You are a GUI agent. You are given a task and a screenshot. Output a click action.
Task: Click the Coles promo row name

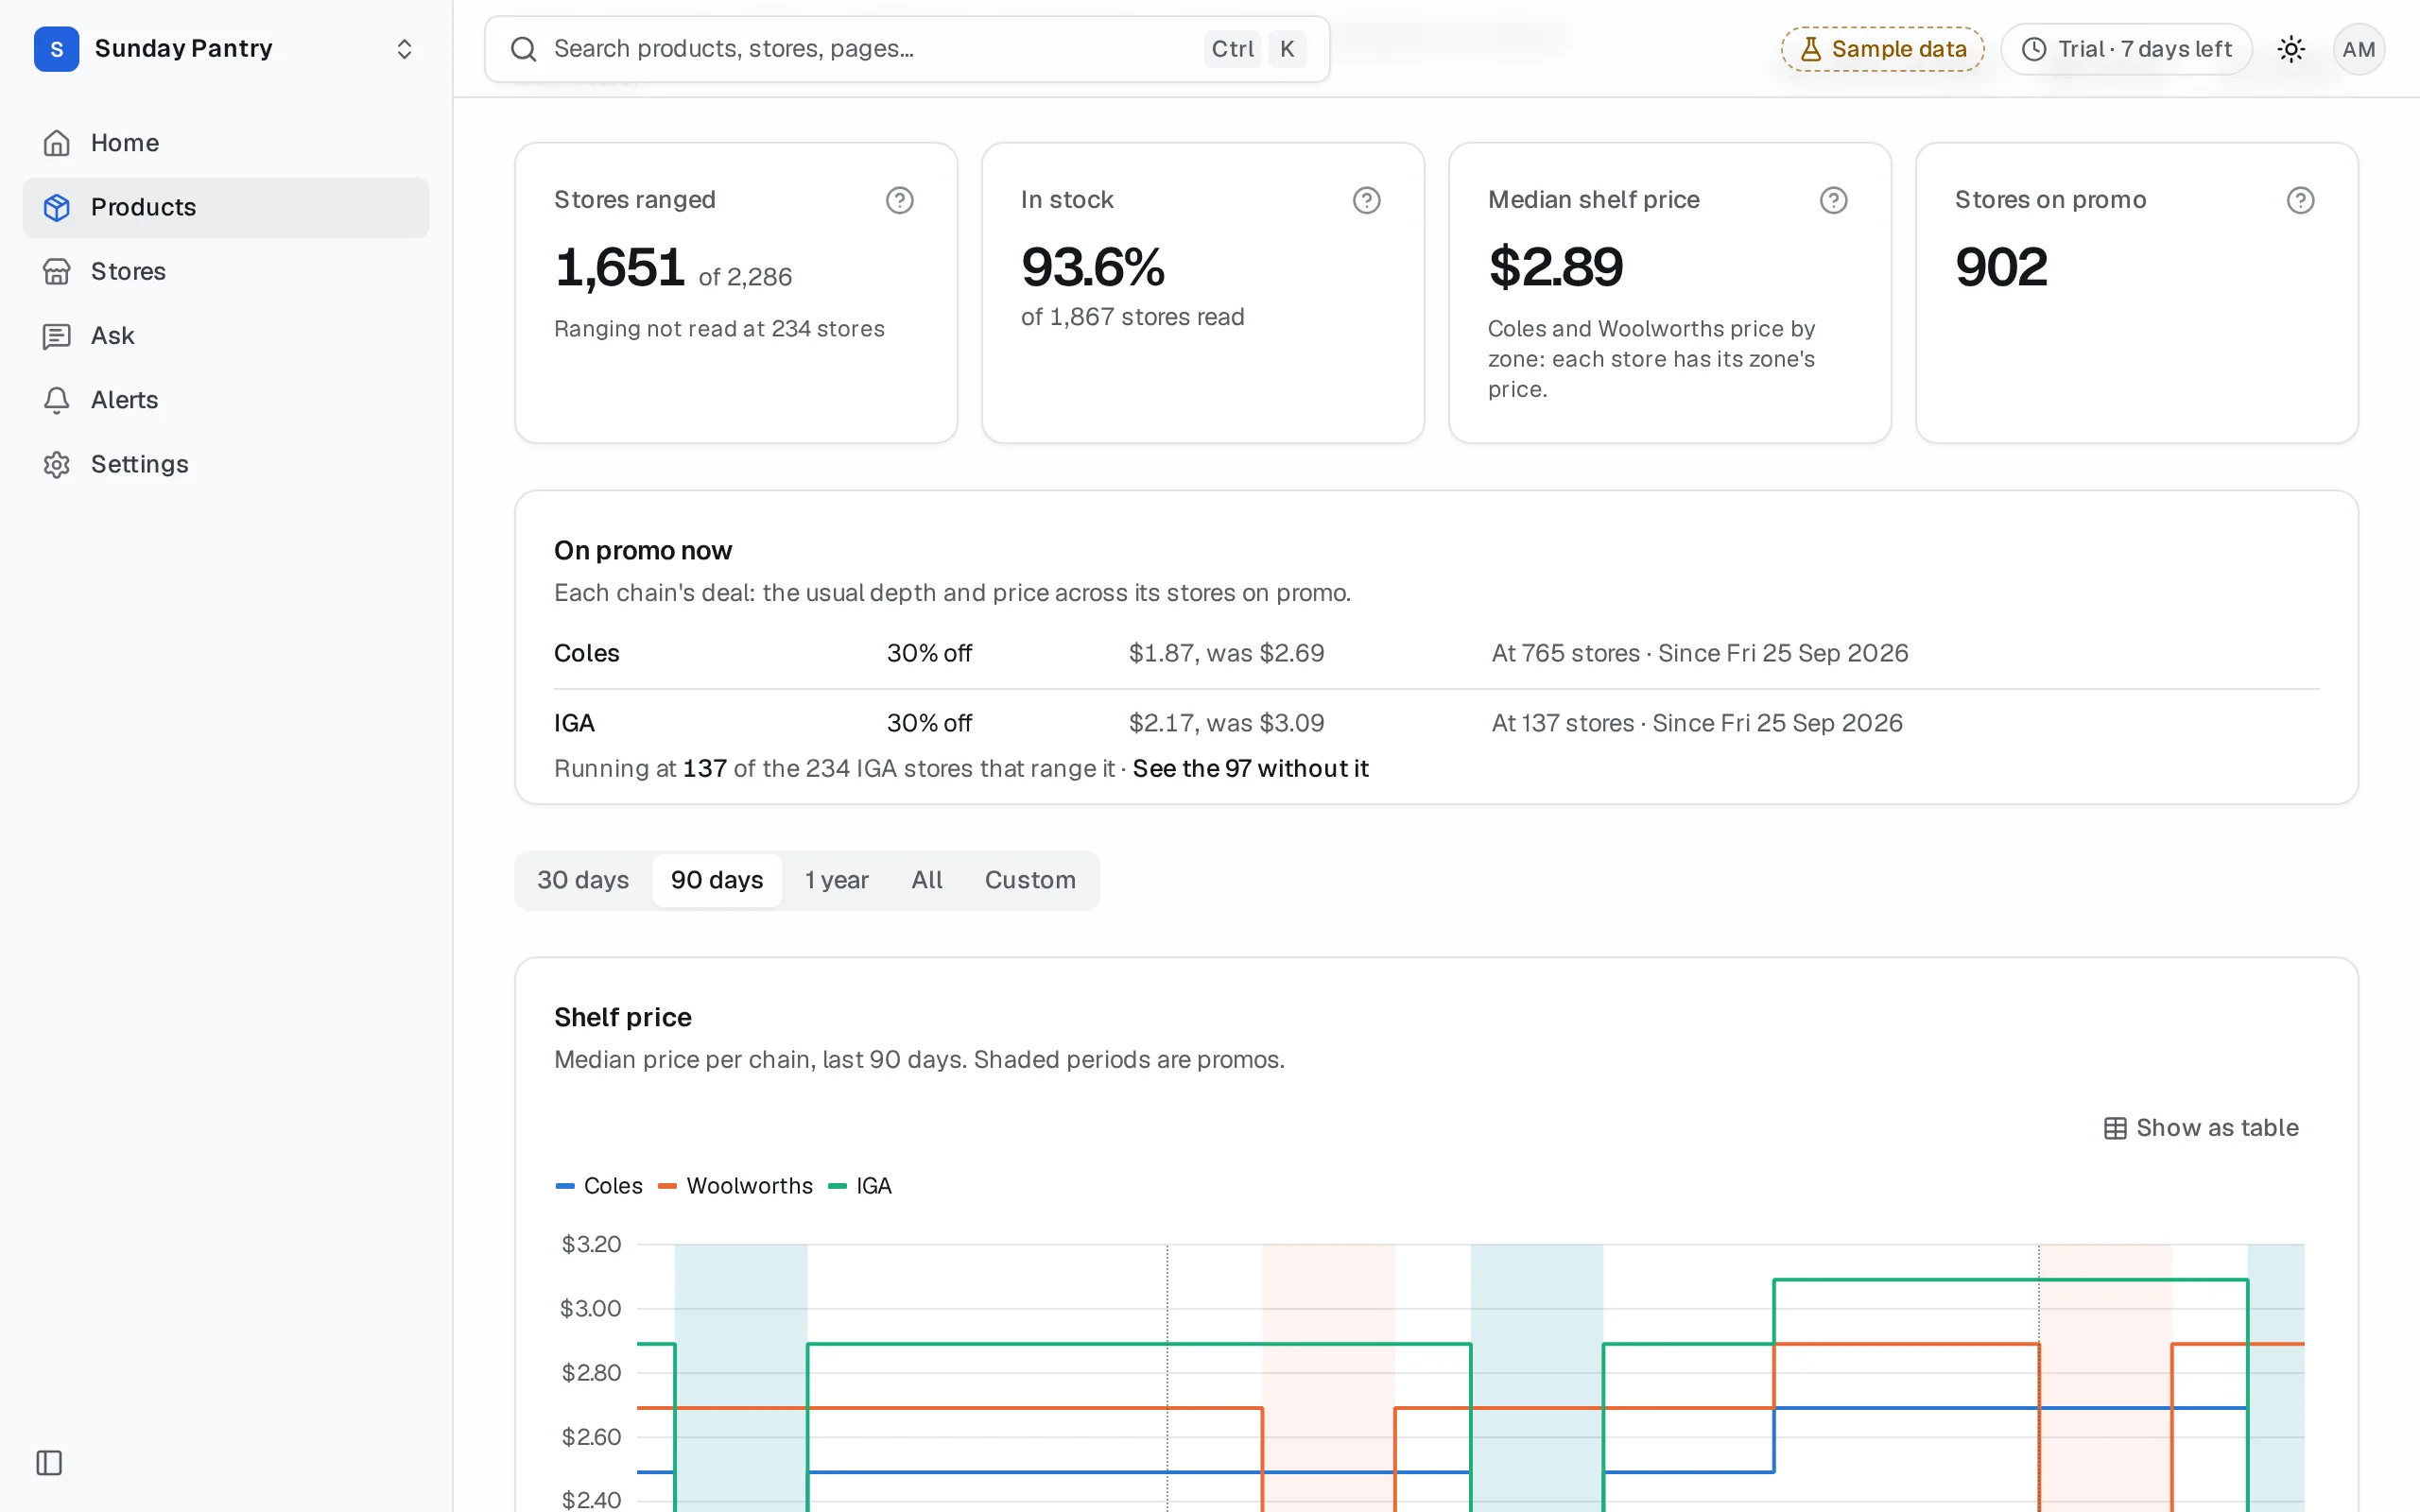click(587, 653)
